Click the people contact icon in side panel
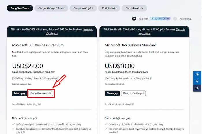The width and height of the screenshot is (202, 134). click(197, 88)
